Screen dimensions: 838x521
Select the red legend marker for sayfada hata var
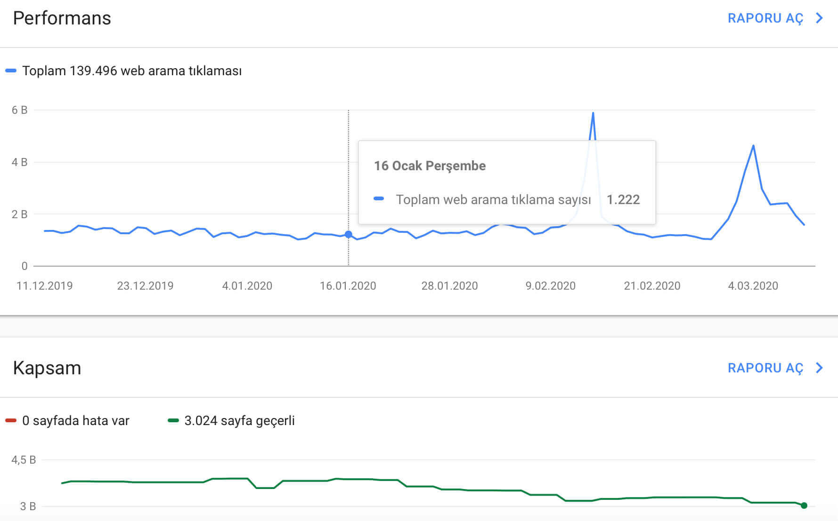(x=11, y=420)
